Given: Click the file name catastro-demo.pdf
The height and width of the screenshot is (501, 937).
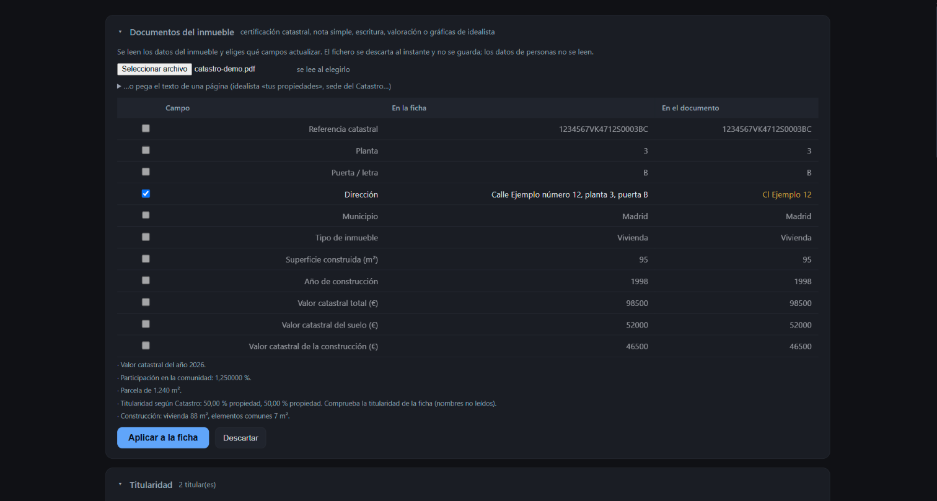Looking at the screenshot, I should (x=225, y=69).
